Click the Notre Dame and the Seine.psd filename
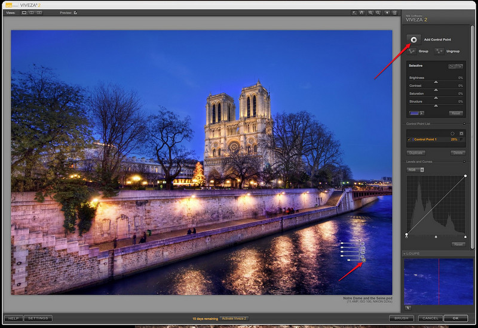 pos(367,298)
